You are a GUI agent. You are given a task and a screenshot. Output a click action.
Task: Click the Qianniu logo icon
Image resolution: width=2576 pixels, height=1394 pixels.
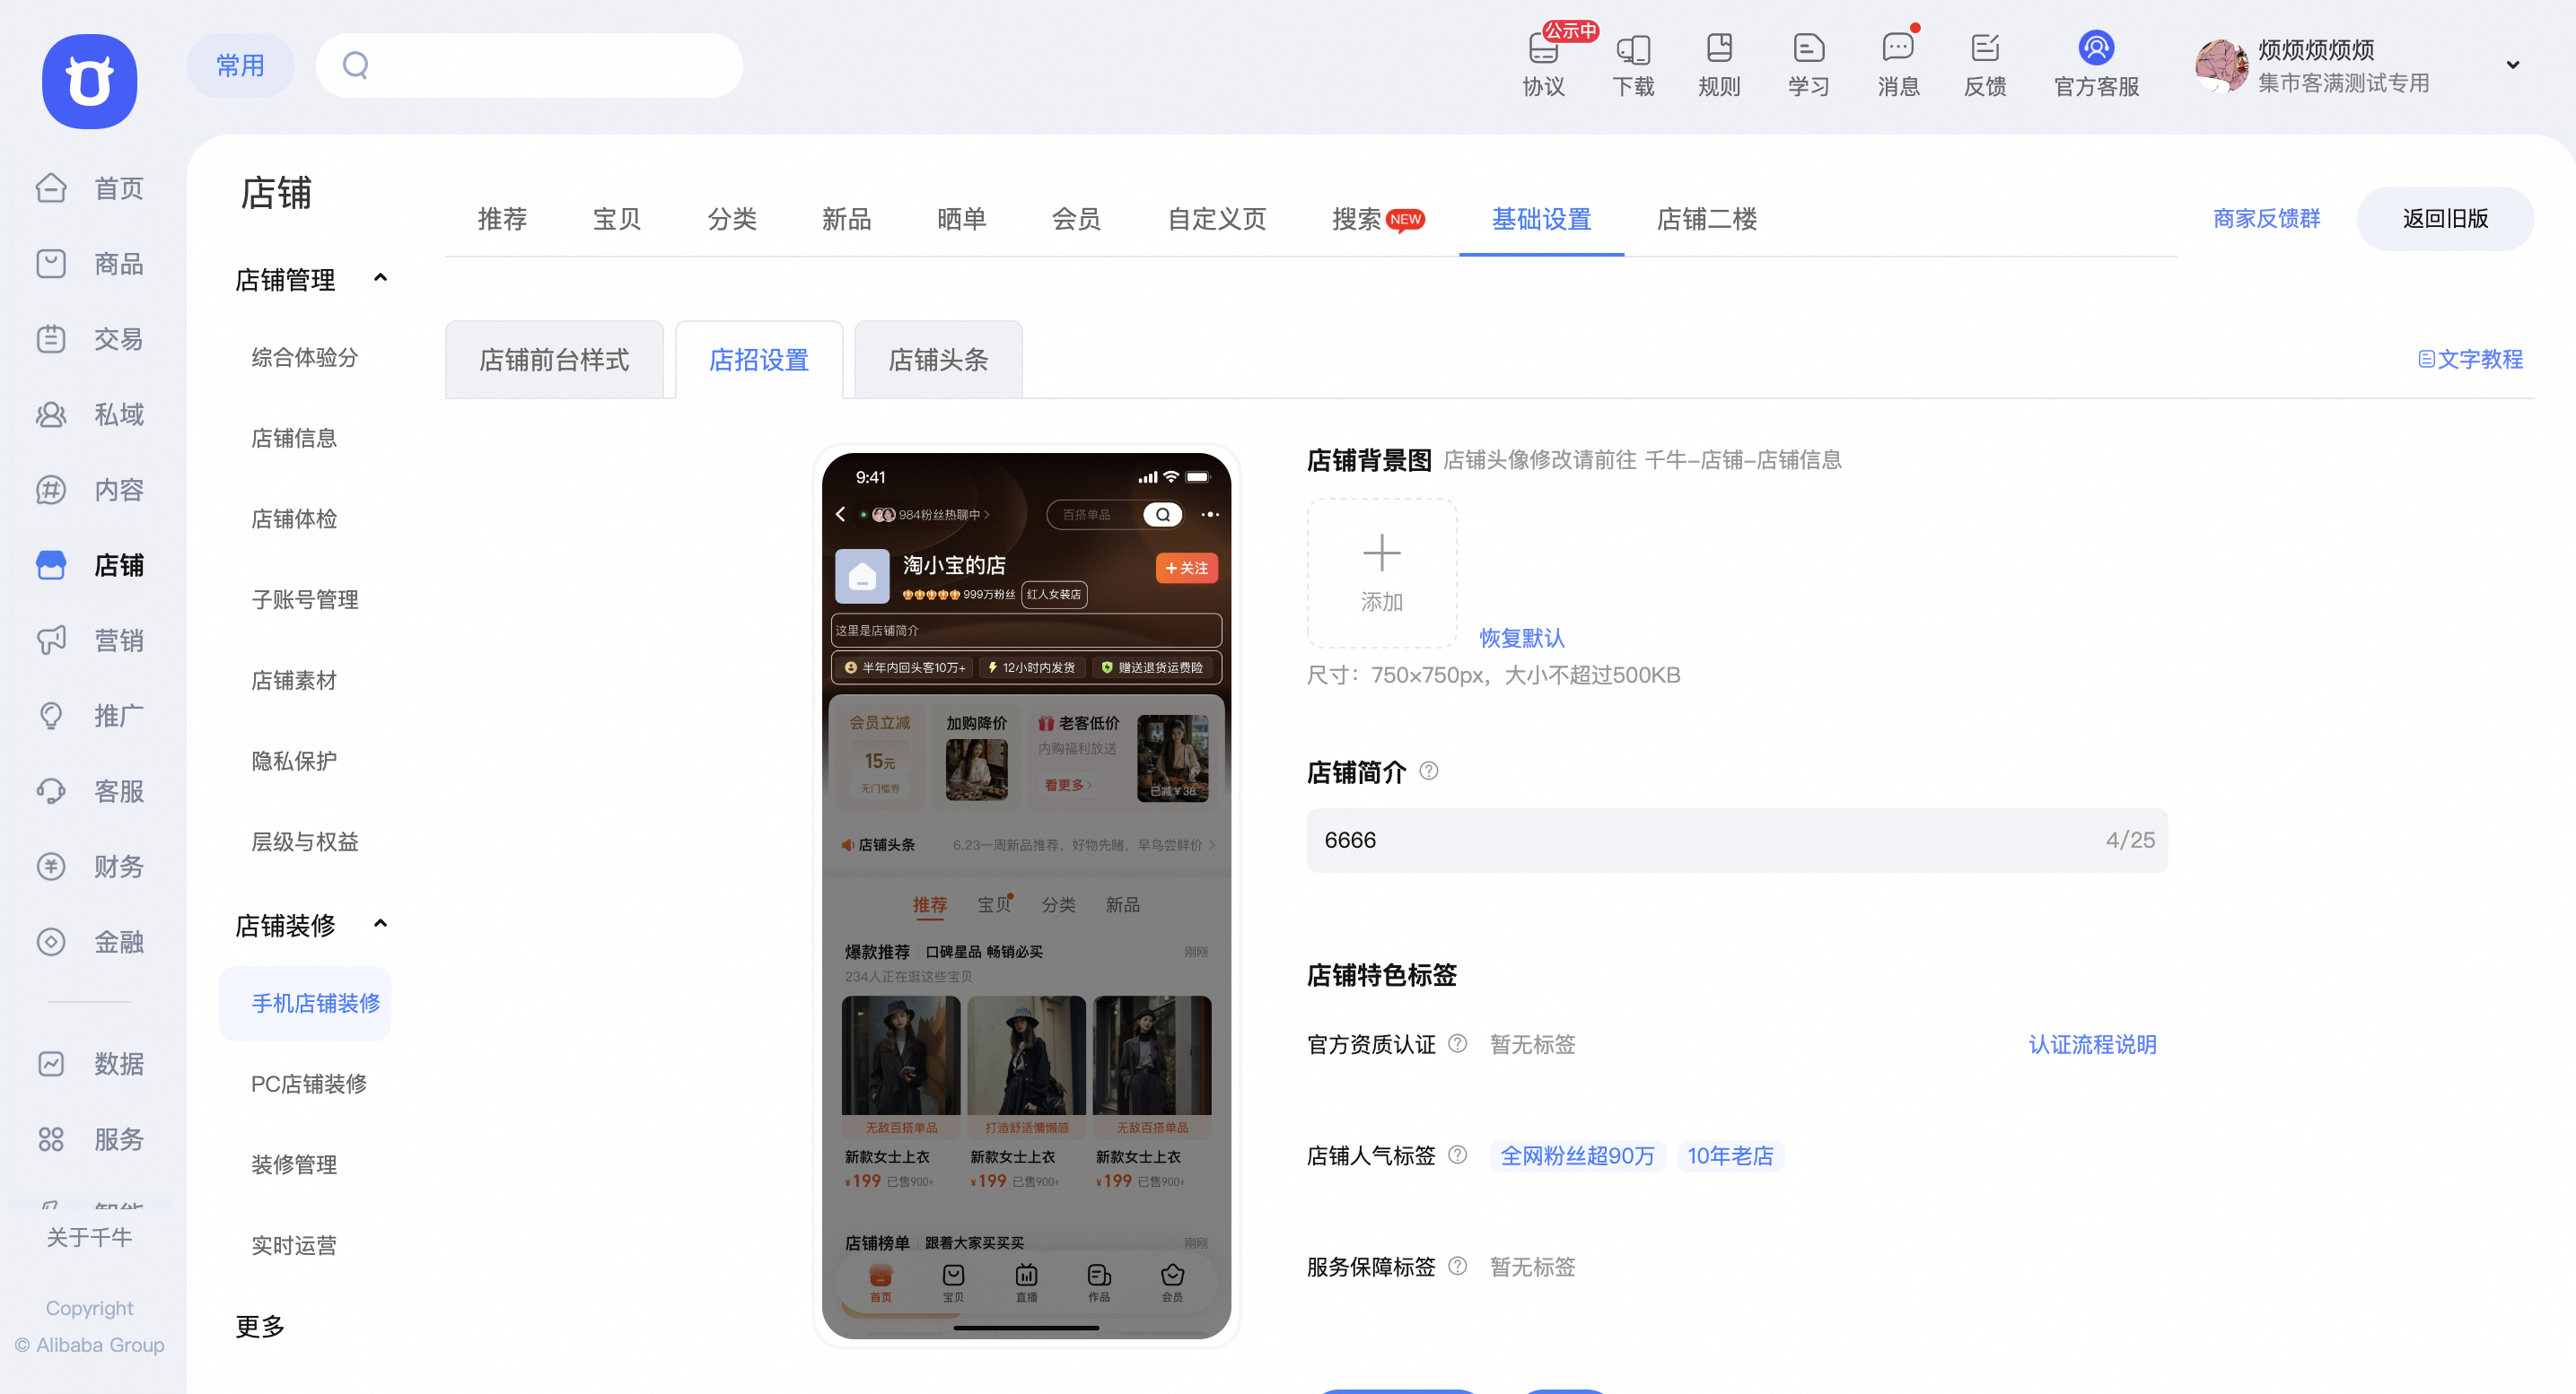click(89, 80)
